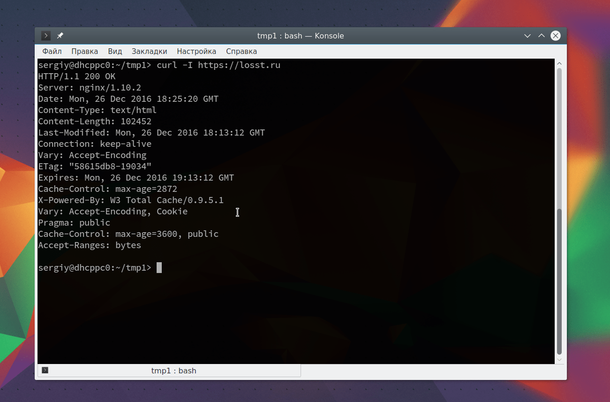The width and height of the screenshot is (610, 402).
Task: Maximize the Konsole window
Action: tap(541, 36)
